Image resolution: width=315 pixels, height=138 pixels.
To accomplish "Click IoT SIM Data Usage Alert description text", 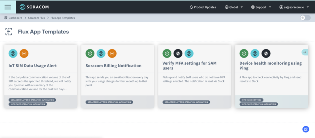I will (x=40, y=83).
